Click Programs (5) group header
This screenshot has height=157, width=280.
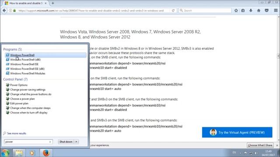coord(13,49)
